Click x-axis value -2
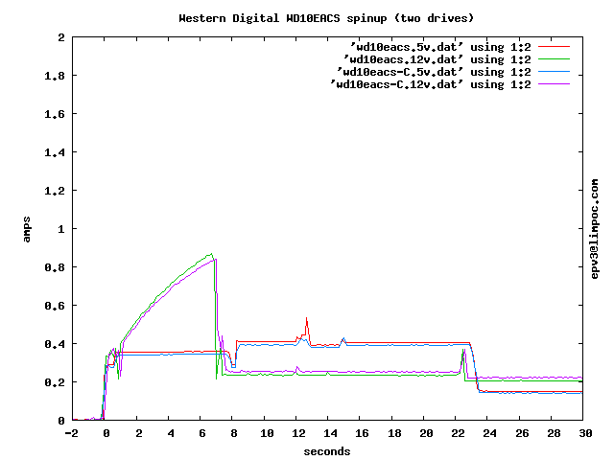 tap(72, 433)
